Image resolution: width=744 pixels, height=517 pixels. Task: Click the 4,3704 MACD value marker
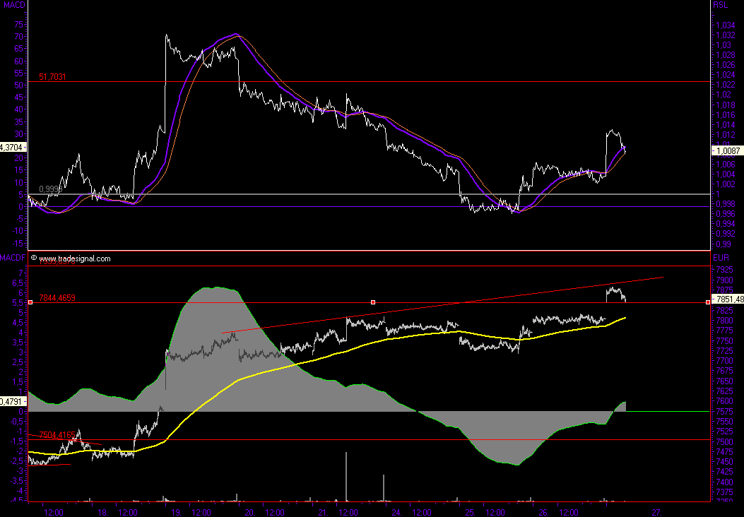[x=13, y=147]
